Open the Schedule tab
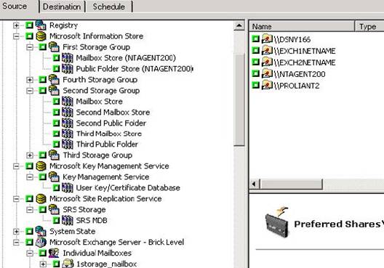The width and height of the screenshot is (384, 268). (109, 7)
